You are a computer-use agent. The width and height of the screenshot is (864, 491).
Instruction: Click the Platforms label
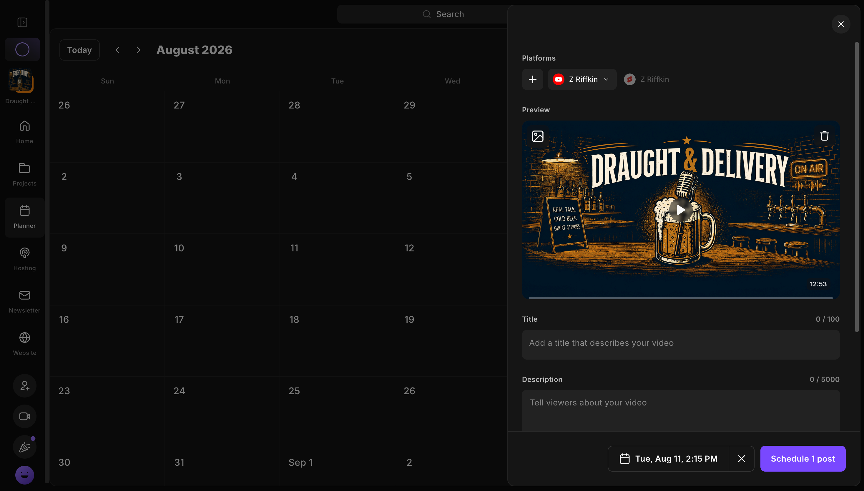click(x=539, y=58)
